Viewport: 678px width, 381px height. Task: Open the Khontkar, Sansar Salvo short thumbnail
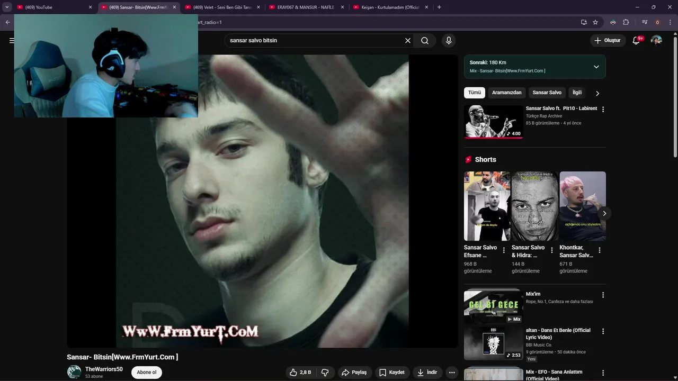coord(583,206)
